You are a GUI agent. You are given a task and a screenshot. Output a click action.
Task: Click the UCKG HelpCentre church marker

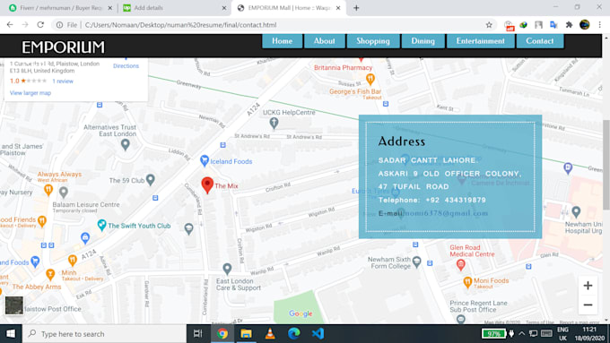pyautogui.click(x=274, y=123)
